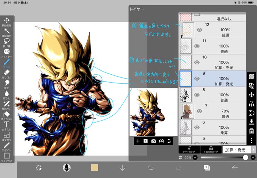This screenshot has height=178, width=257.
Task: Undo the last action
Action: pyautogui.click(x=151, y=168)
